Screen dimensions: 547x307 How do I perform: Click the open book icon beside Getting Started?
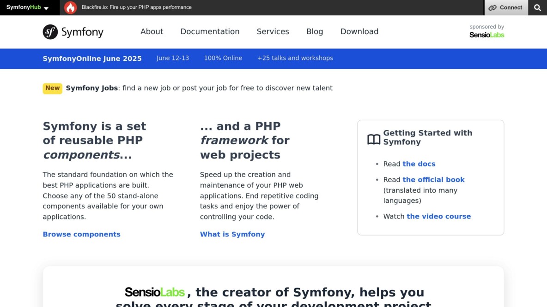tap(374, 139)
